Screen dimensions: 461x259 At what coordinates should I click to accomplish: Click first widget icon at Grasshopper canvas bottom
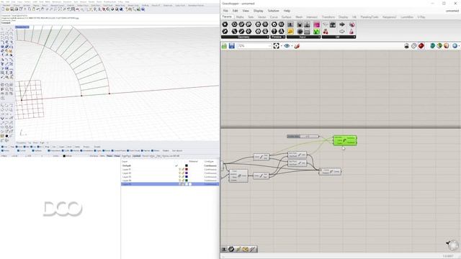(x=224, y=249)
